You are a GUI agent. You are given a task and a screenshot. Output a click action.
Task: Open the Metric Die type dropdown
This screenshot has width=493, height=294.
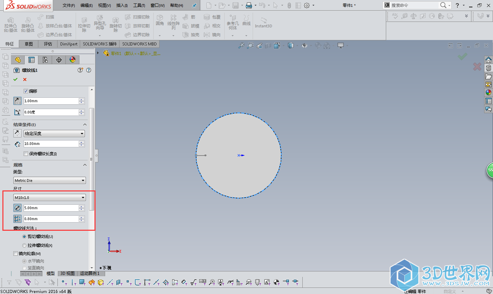point(50,180)
